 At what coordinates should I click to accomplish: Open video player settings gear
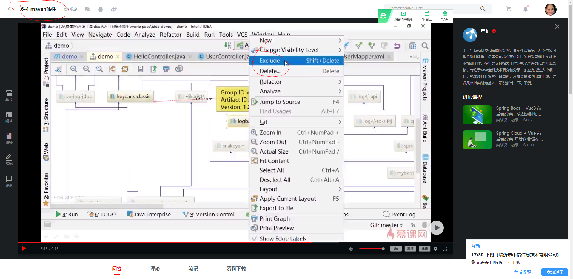click(x=435, y=249)
